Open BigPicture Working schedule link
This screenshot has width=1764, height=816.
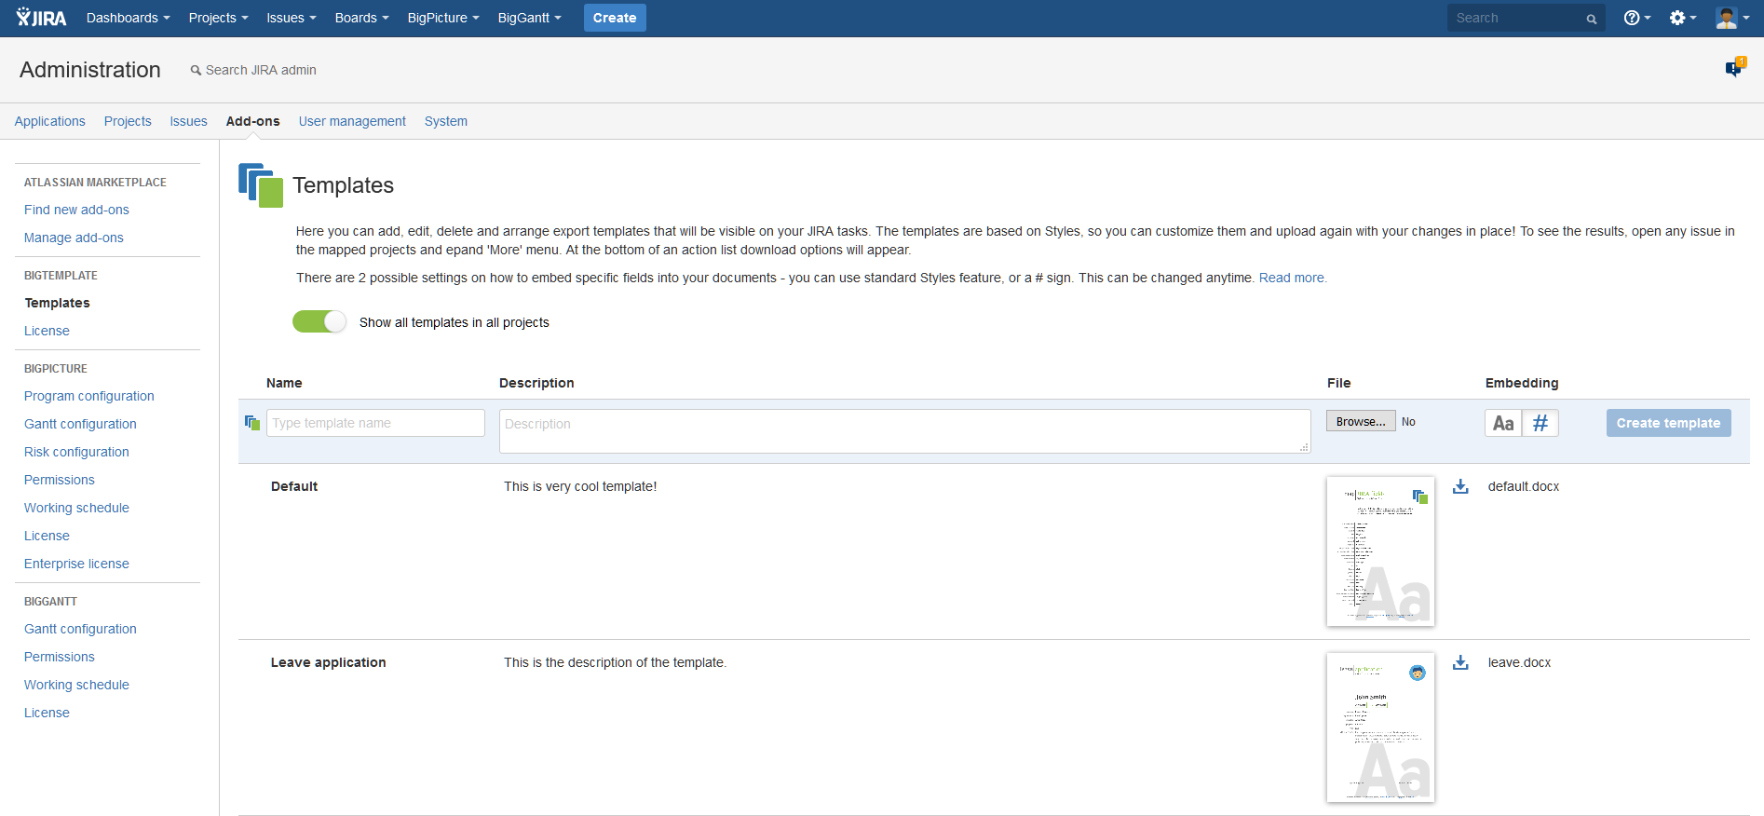click(x=76, y=508)
